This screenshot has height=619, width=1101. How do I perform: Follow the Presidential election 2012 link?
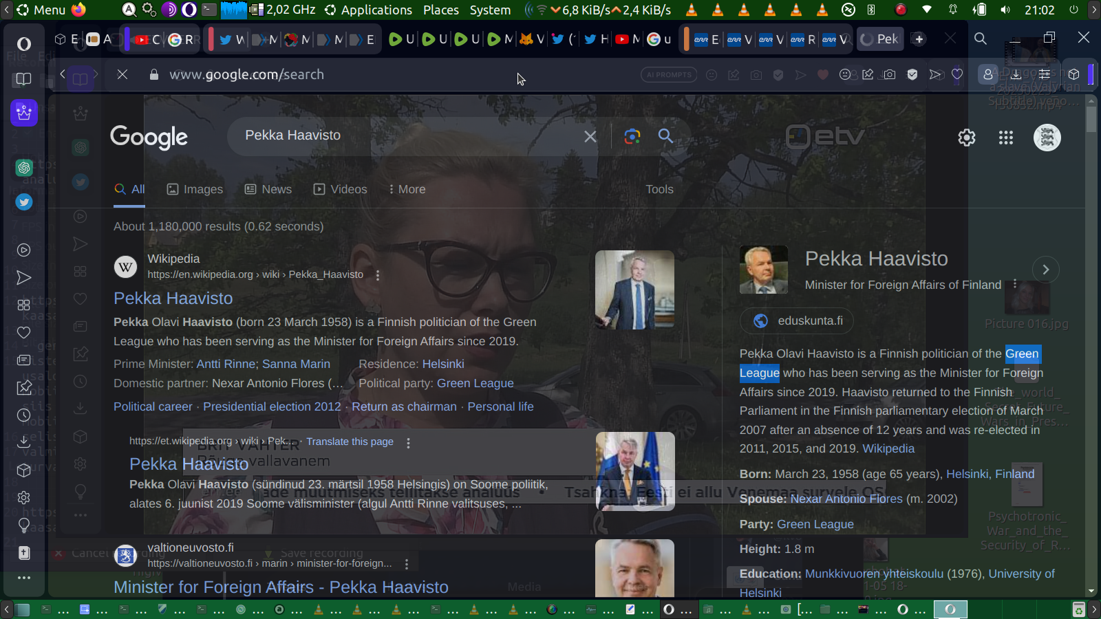[272, 406]
